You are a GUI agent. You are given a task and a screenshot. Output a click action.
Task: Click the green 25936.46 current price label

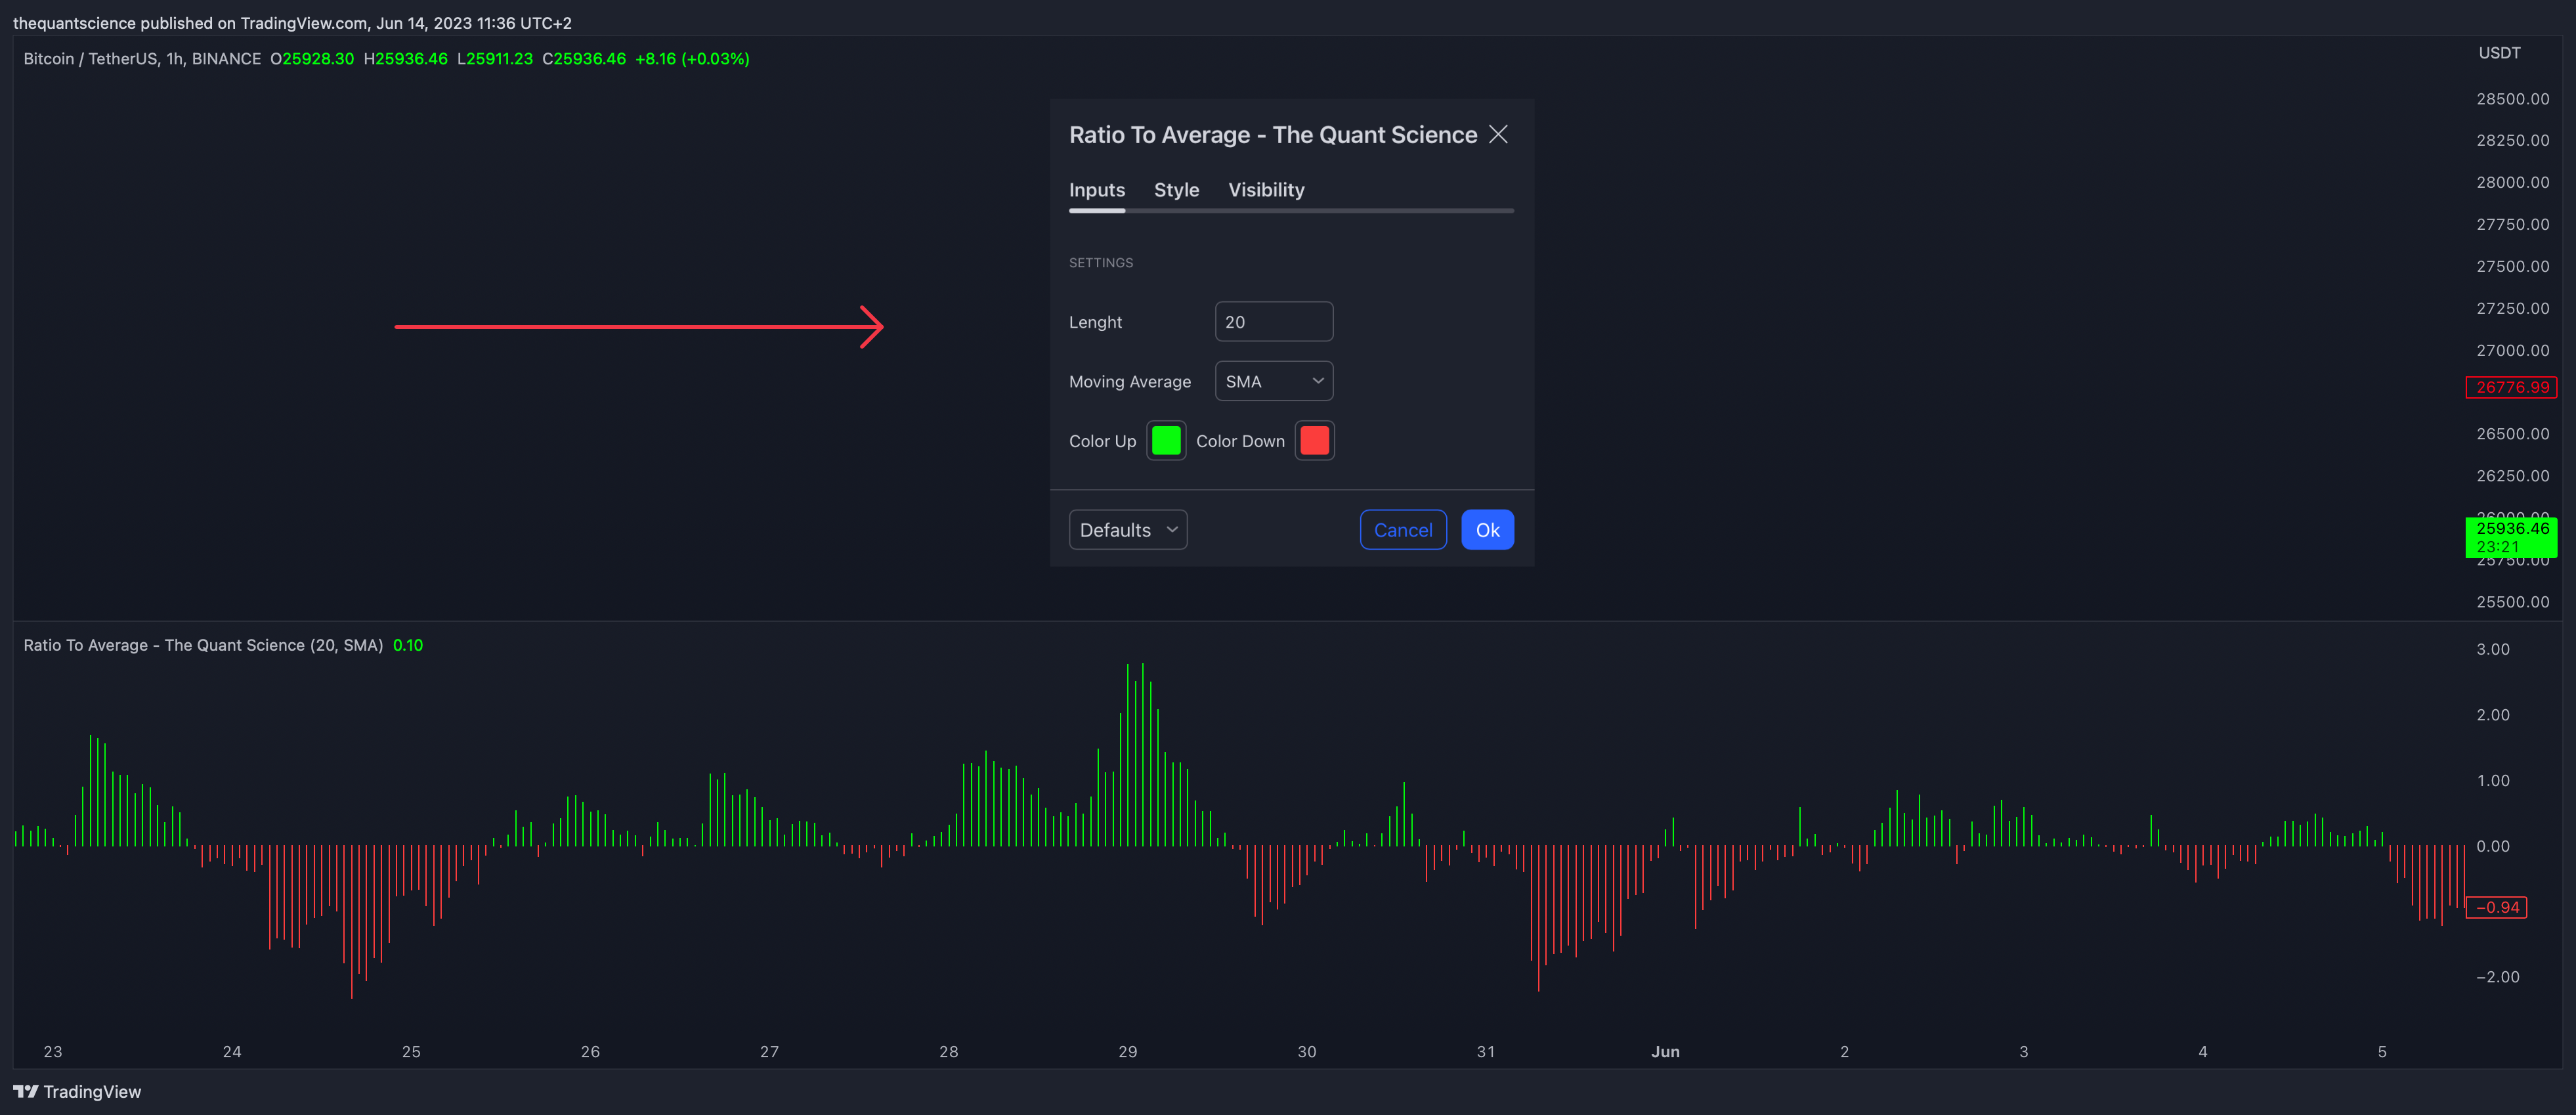(x=2511, y=537)
